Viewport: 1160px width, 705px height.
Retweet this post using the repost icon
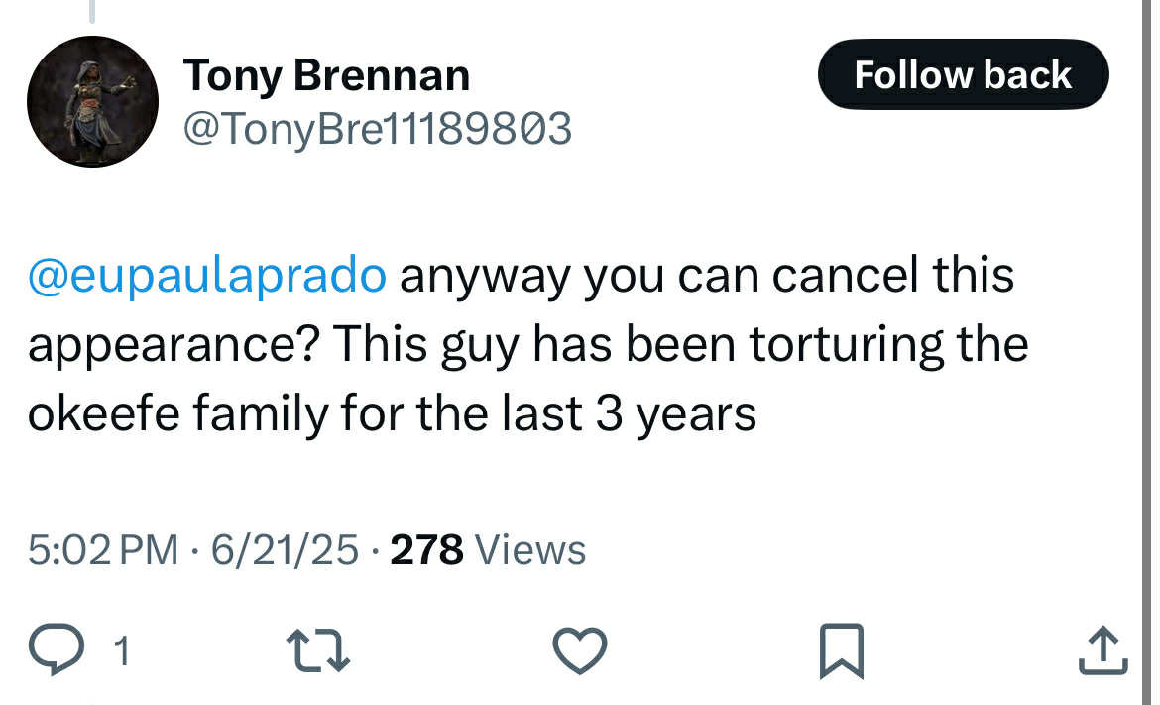318,650
